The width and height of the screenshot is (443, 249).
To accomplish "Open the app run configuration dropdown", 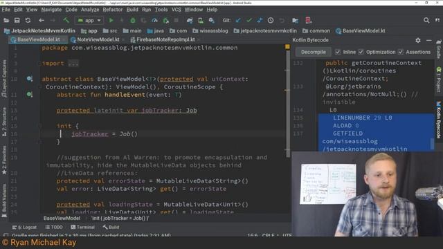I will click(89, 20).
